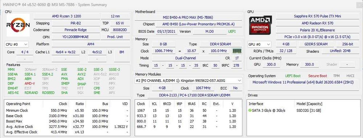Click the 32 / 128 ROPs/TMUs field
363x138 pixels.
pos(286,51)
